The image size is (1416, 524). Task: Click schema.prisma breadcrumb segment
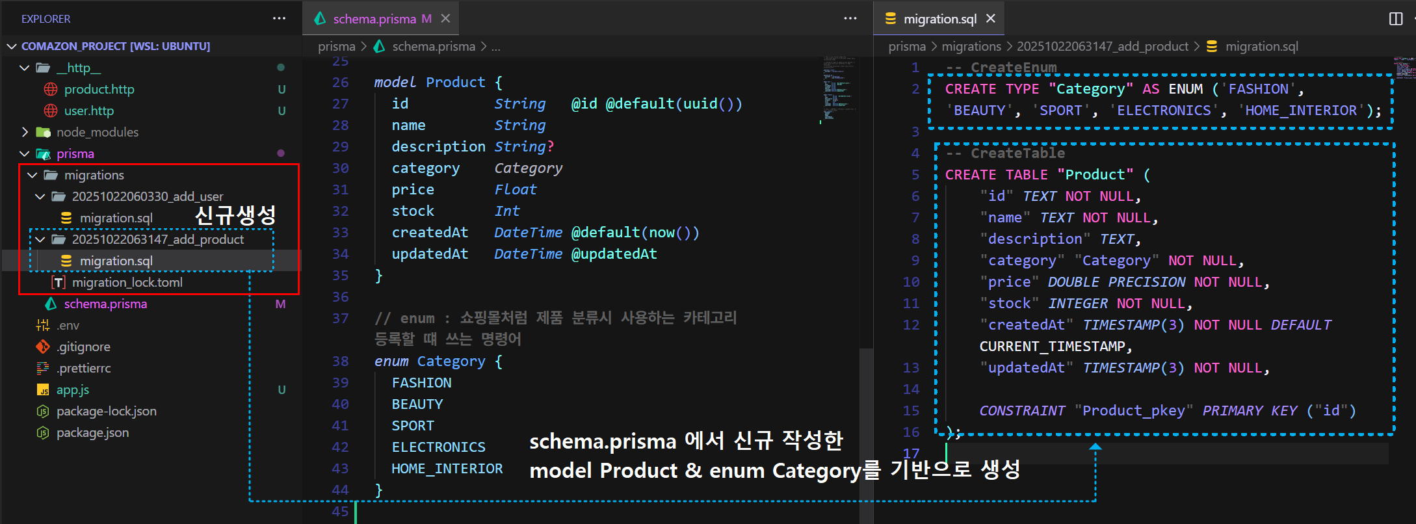434,46
